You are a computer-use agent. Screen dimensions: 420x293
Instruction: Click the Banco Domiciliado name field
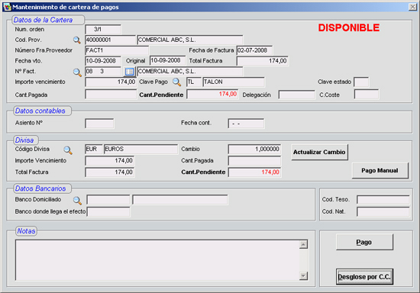pos(180,200)
